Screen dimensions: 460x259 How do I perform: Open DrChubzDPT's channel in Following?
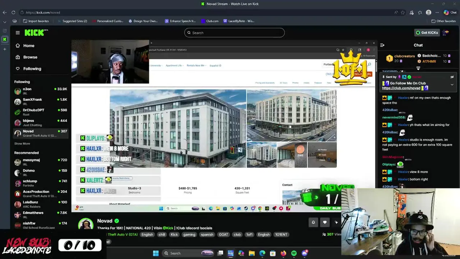[41, 112]
